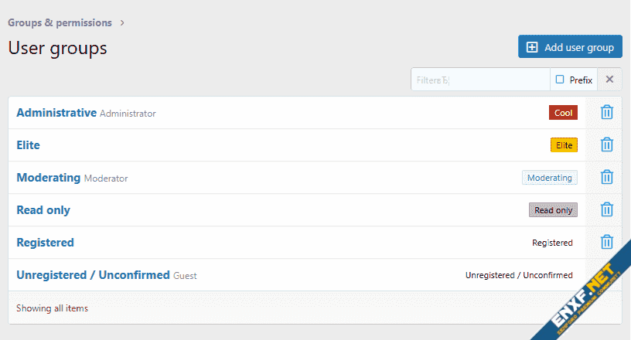This screenshot has height=340, width=631.
Task: Click plus icon in Add user group
Action: tap(532, 47)
